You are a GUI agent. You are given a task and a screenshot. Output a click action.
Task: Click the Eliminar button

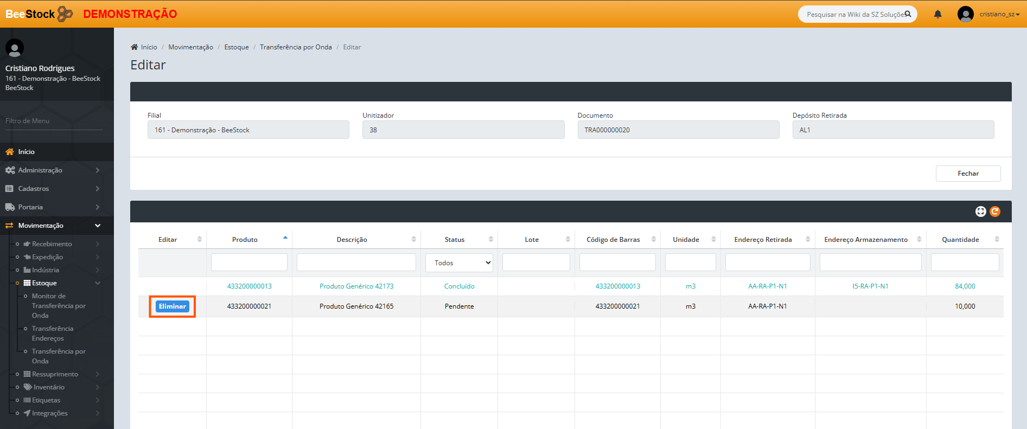[x=173, y=306]
